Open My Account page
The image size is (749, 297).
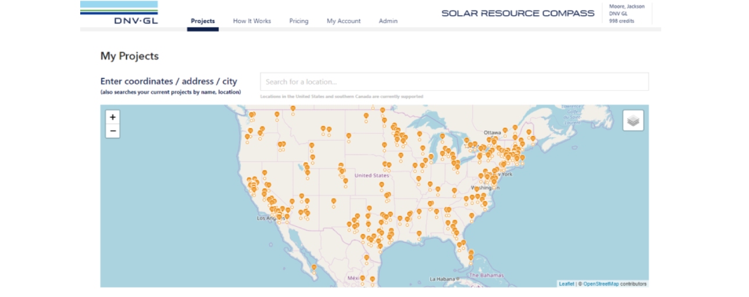click(x=344, y=21)
